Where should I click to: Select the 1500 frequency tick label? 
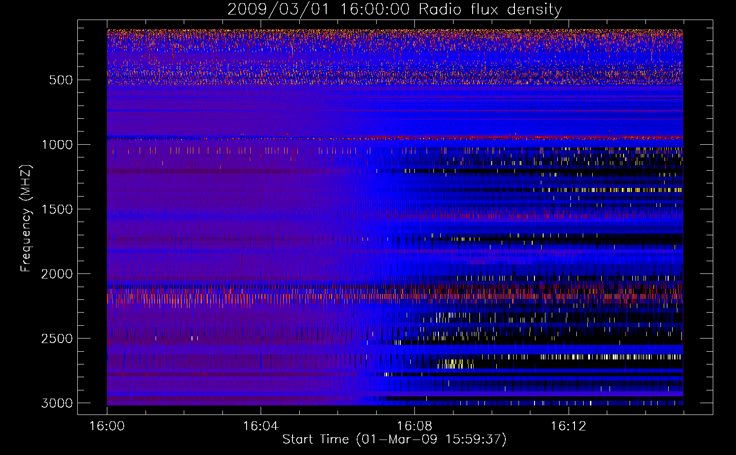pos(57,209)
